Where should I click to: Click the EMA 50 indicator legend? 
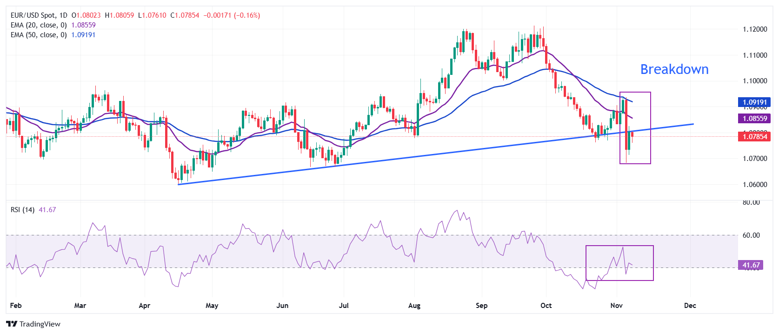39,35
